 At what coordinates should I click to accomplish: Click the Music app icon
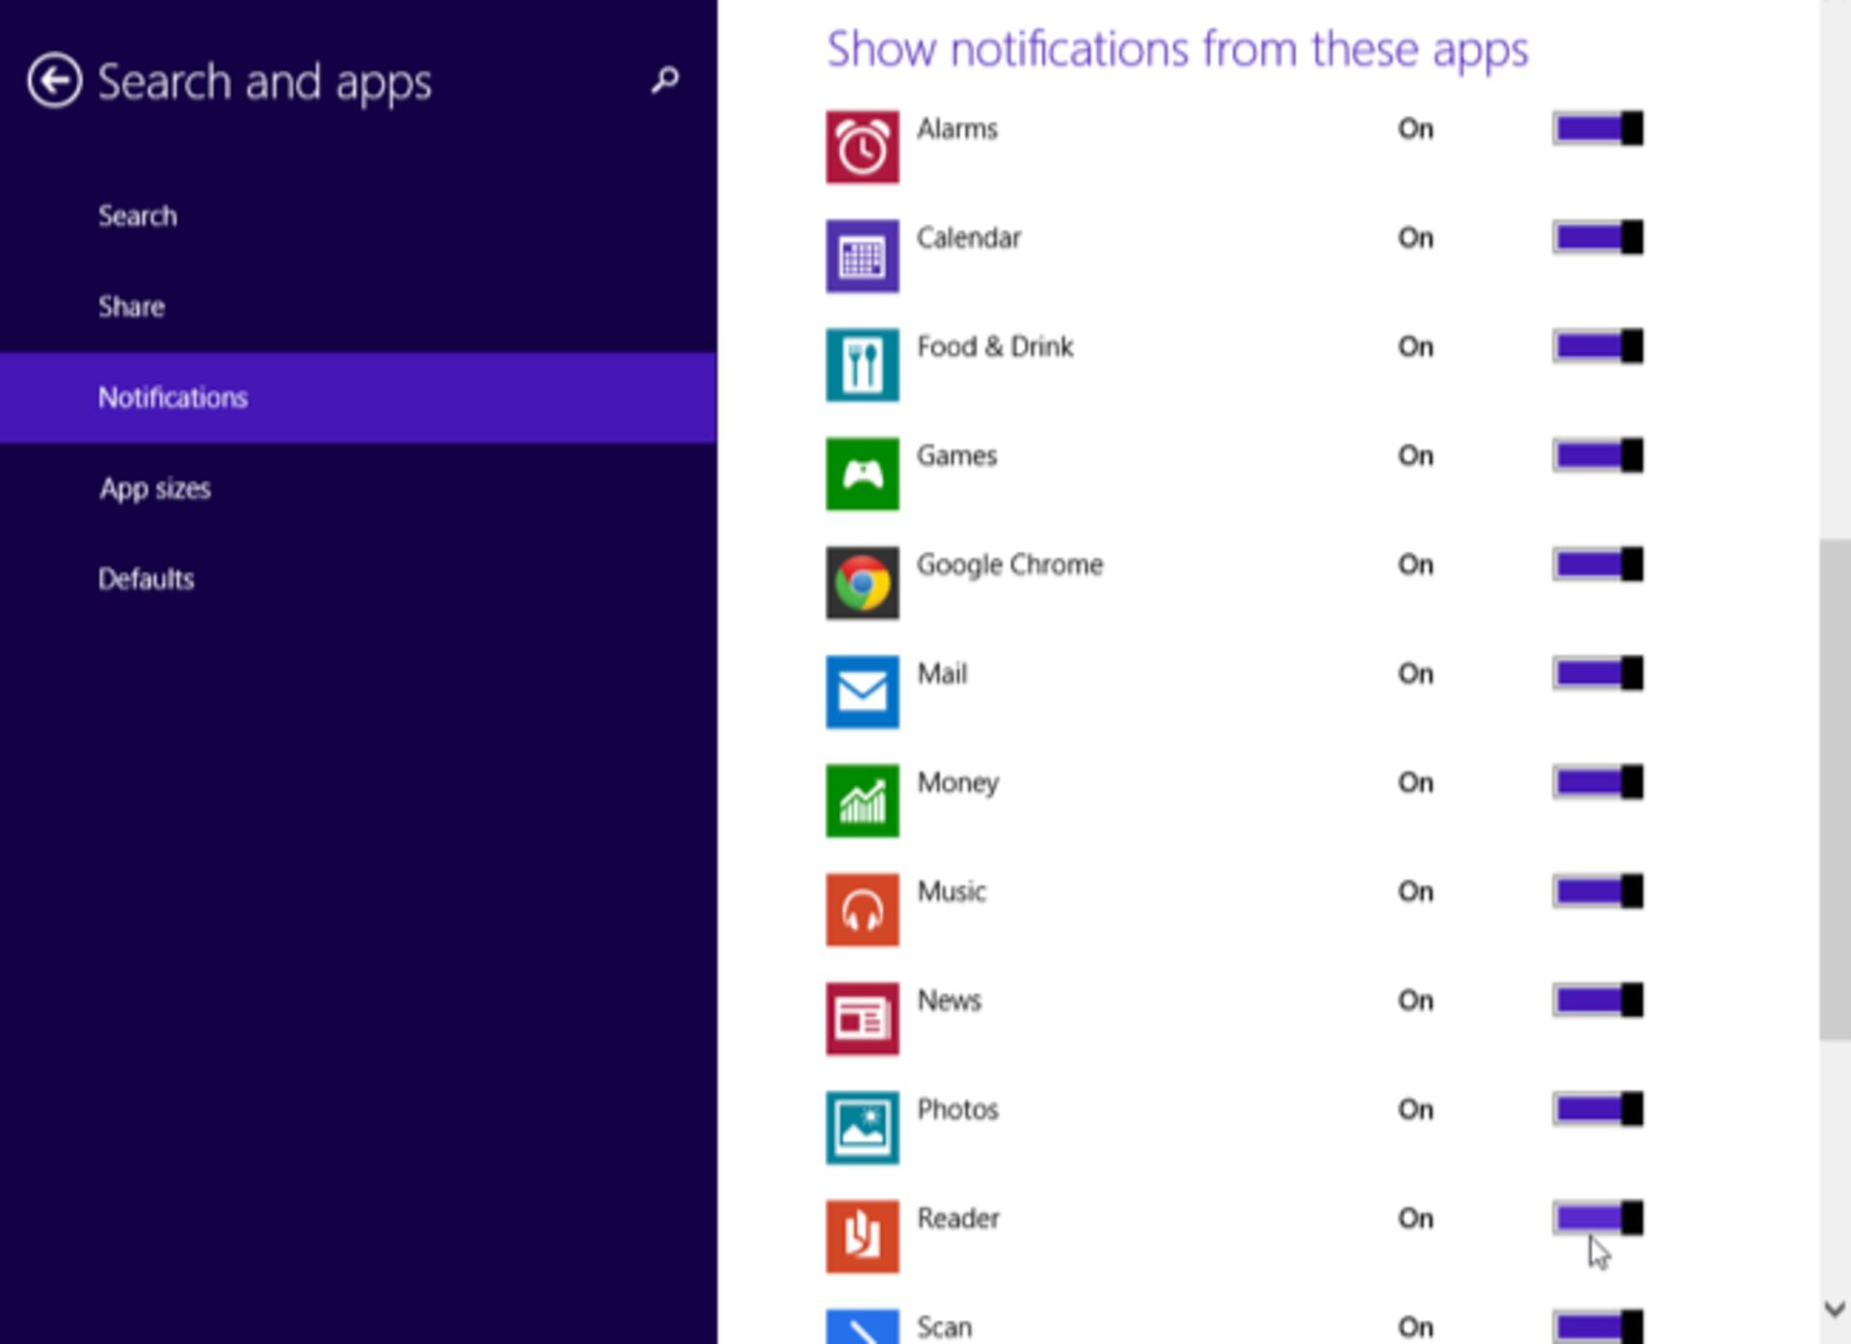pos(862,909)
